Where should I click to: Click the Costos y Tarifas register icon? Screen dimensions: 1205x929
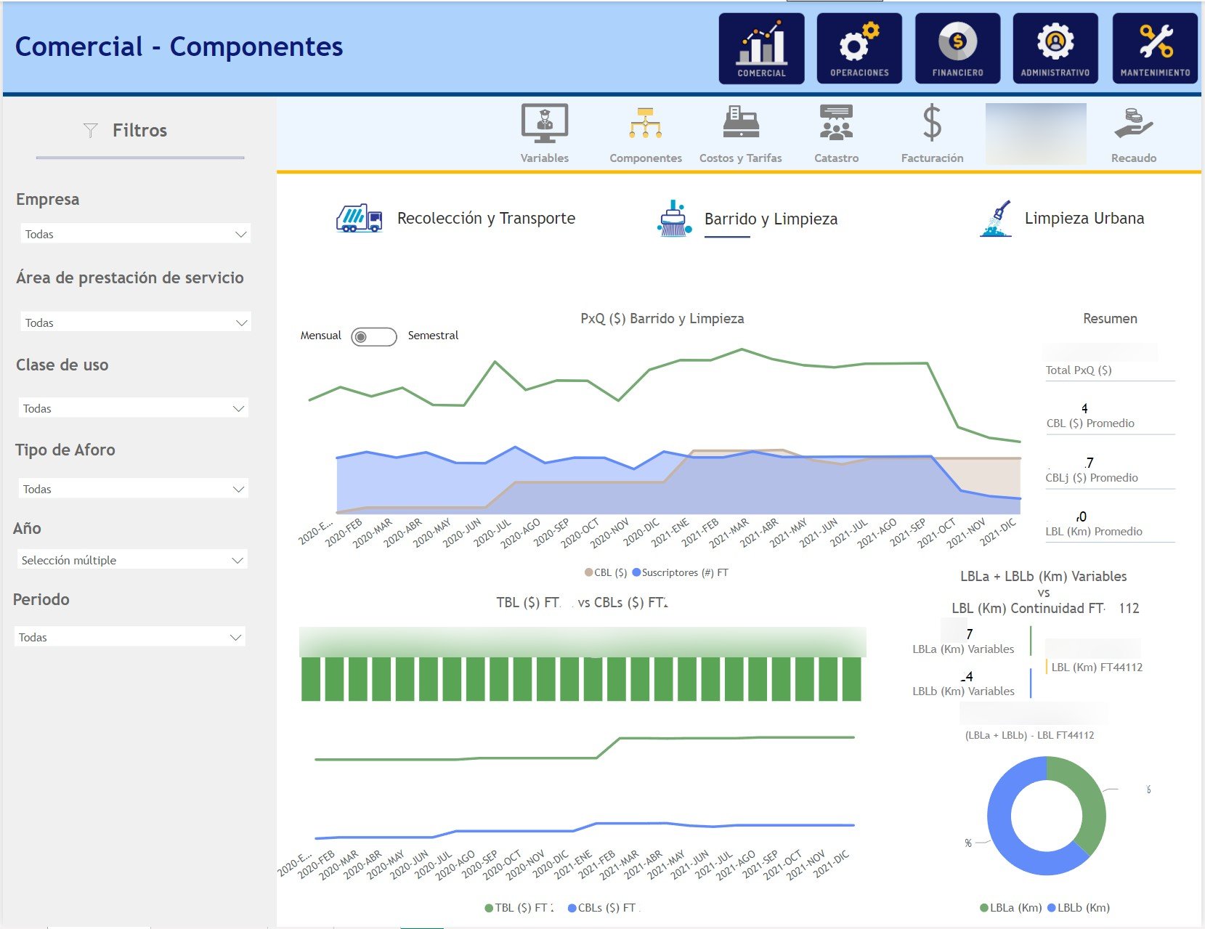click(740, 123)
